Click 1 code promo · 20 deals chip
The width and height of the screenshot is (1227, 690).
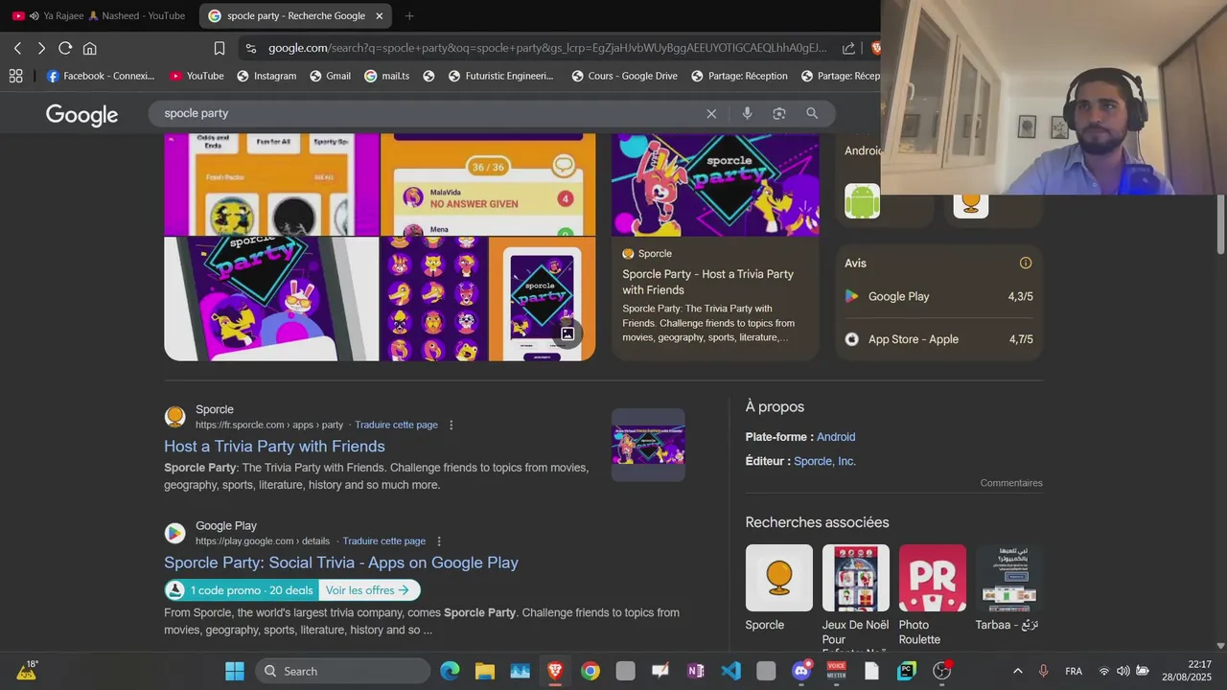(242, 590)
